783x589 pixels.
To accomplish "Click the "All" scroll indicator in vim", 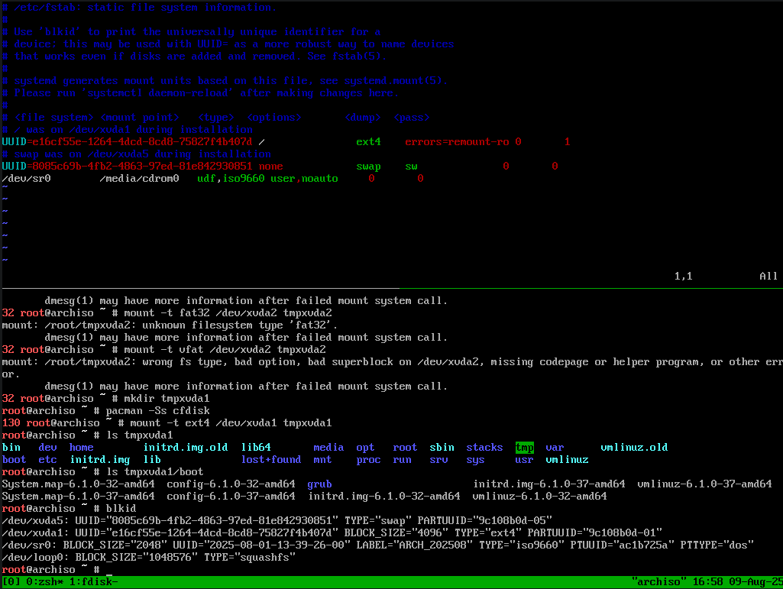I will pyautogui.click(x=768, y=277).
